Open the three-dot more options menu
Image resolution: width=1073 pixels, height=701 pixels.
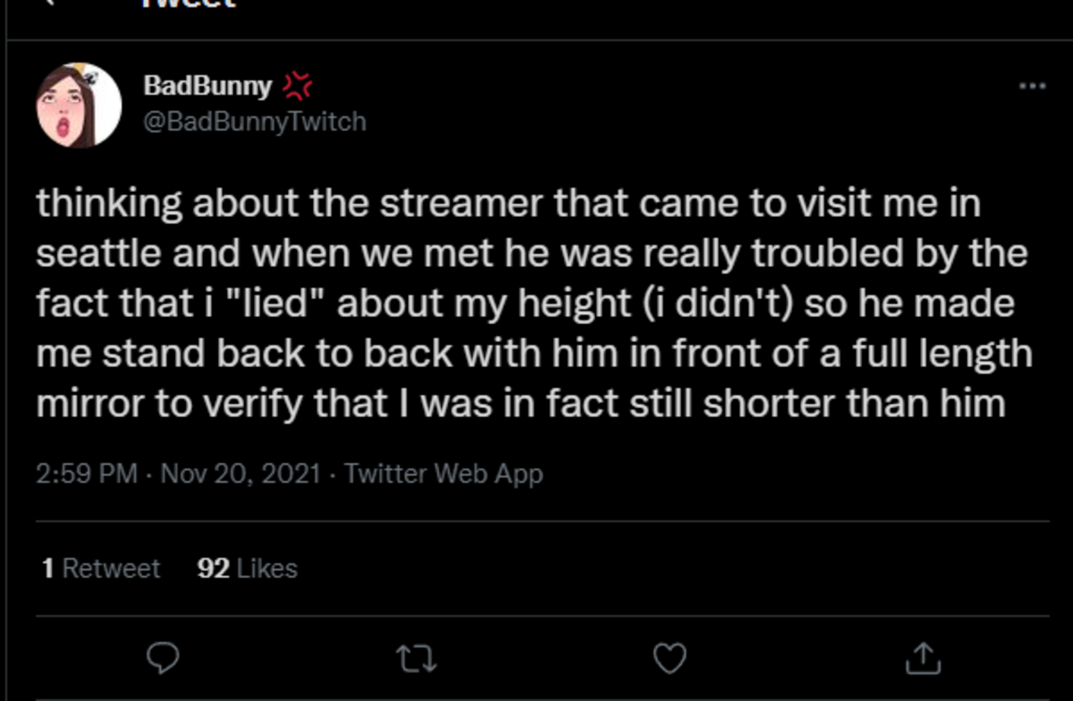pos(1032,87)
